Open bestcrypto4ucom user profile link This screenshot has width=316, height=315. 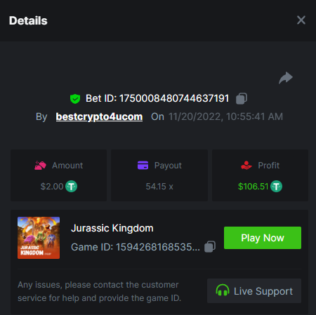[99, 116]
